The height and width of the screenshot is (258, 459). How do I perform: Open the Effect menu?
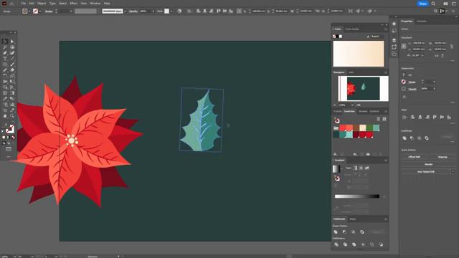[x=73, y=4]
